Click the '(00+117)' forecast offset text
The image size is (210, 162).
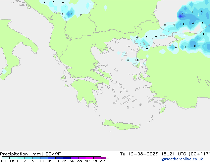pos(199,154)
